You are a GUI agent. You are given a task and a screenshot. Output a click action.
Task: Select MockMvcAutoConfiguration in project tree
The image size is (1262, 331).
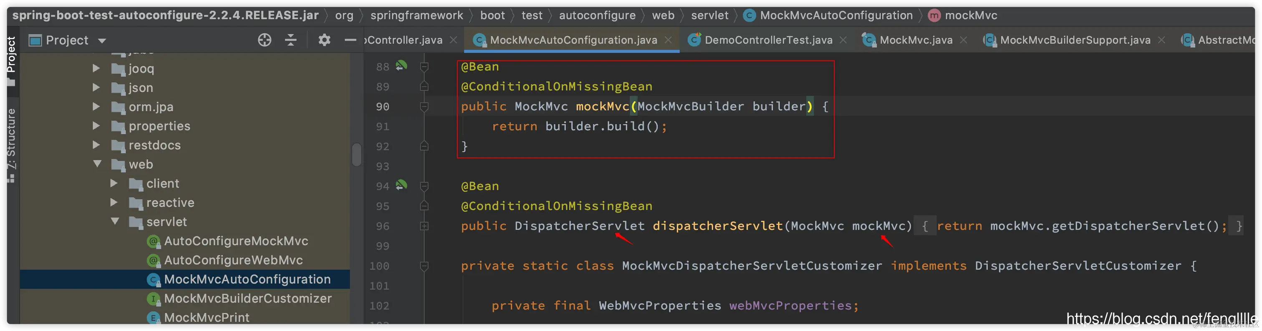click(x=247, y=279)
